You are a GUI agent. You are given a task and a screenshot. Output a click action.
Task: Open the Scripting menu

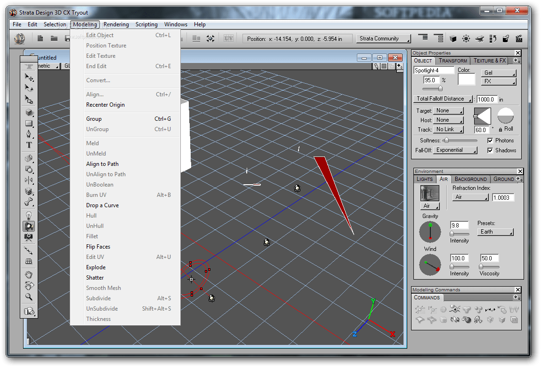146,24
